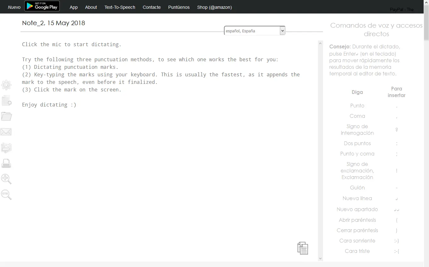Click the 'Punto' command label

point(357,106)
